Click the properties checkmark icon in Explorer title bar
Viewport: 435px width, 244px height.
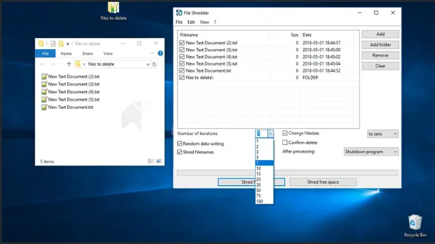[53, 44]
